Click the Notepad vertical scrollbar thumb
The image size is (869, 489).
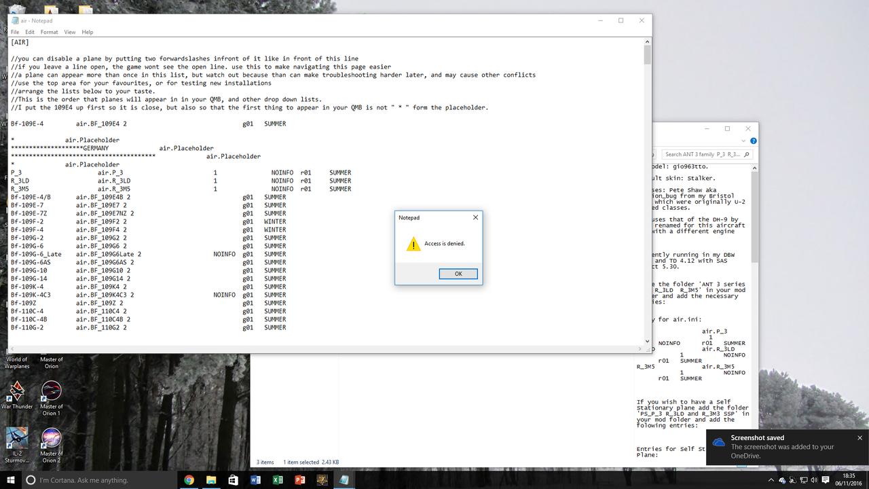pos(647,55)
